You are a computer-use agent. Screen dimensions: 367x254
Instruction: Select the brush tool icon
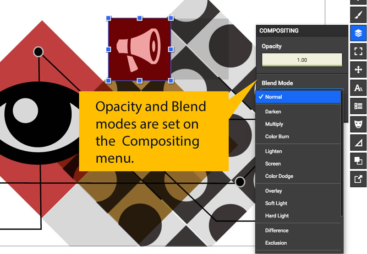coord(358,15)
